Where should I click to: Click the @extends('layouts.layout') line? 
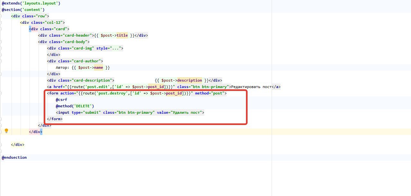[31, 3]
